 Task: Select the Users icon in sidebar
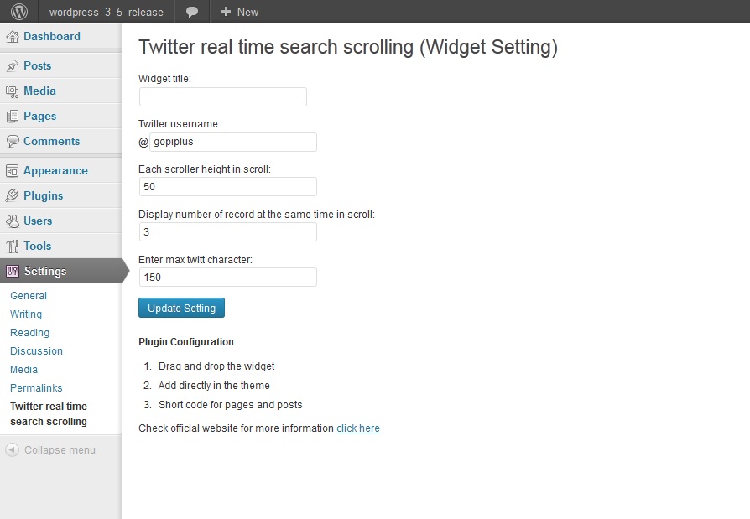[x=13, y=221]
